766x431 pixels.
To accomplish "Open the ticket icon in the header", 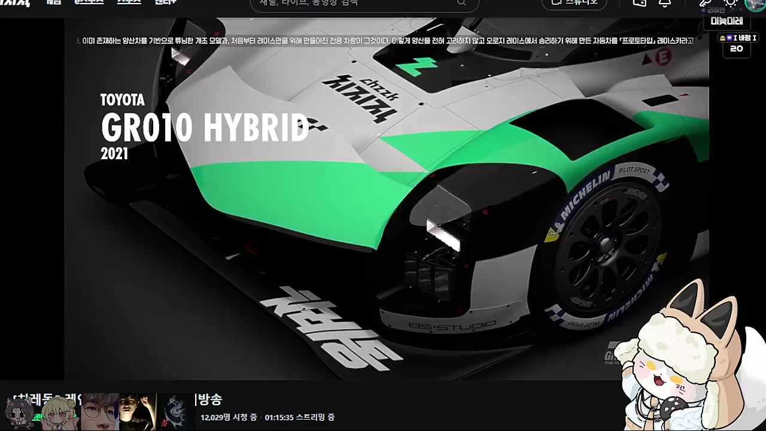I will point(639,3).
